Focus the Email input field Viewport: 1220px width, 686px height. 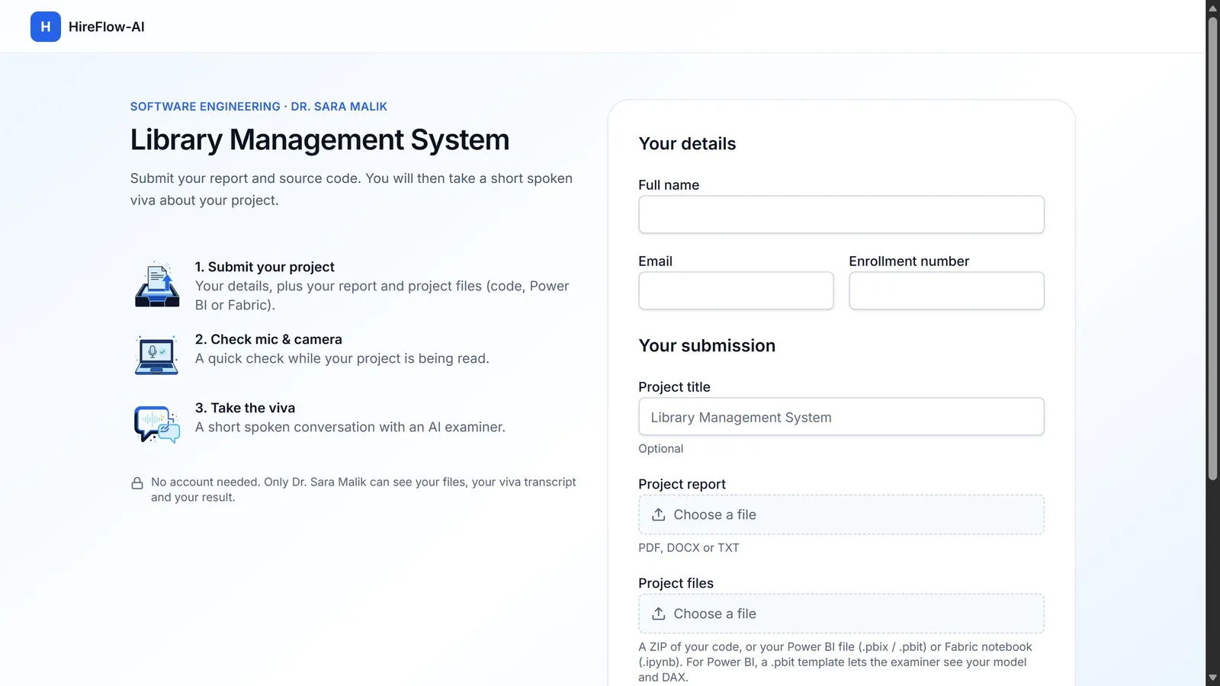pos(736,290)
